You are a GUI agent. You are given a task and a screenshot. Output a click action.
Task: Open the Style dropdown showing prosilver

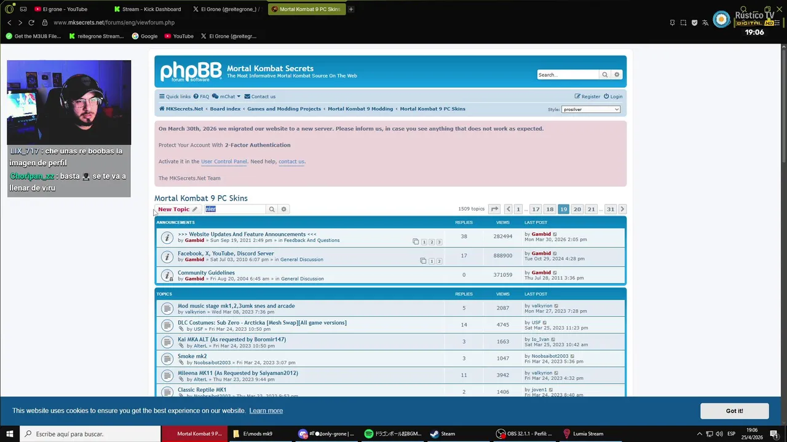[591, 109]
